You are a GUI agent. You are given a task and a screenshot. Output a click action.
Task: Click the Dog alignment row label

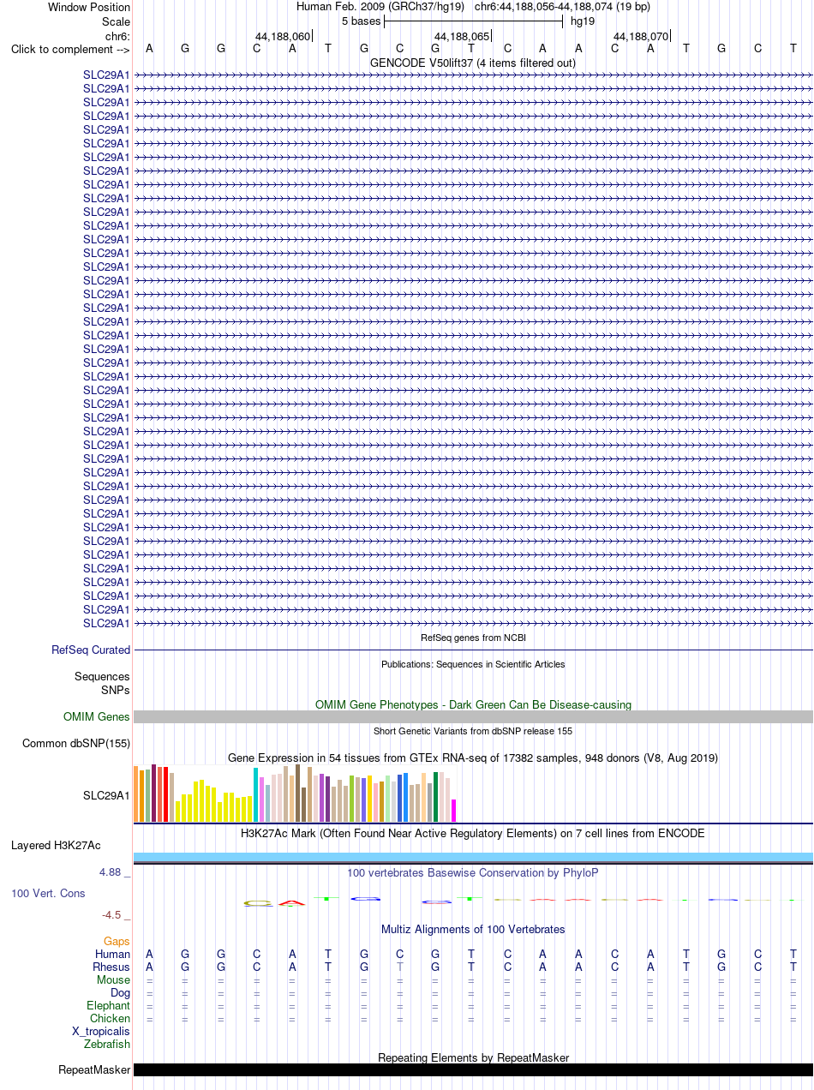[121, 992]
